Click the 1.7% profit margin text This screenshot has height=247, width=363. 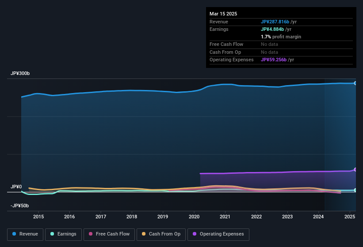click(x=281, y=37)
